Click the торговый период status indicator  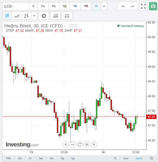click(131, 26)
